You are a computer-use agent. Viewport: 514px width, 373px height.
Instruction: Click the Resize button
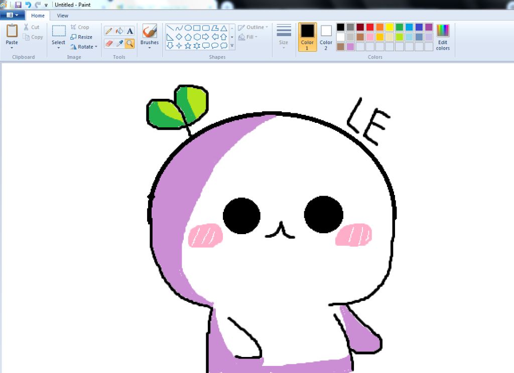click(81, 37)
